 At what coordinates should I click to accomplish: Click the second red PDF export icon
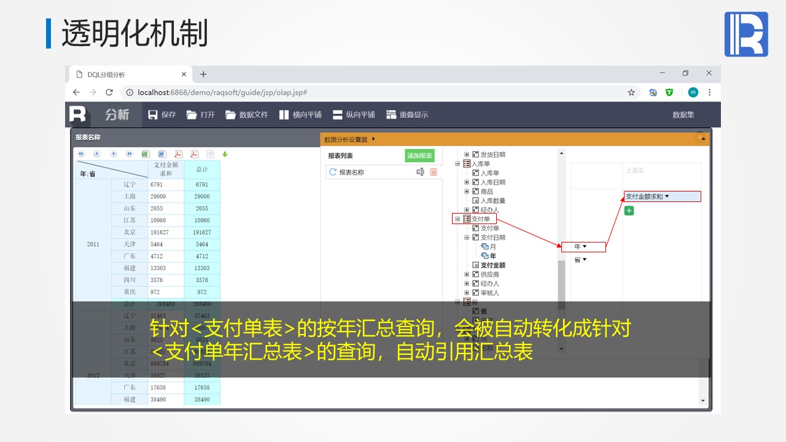point(194,154)
